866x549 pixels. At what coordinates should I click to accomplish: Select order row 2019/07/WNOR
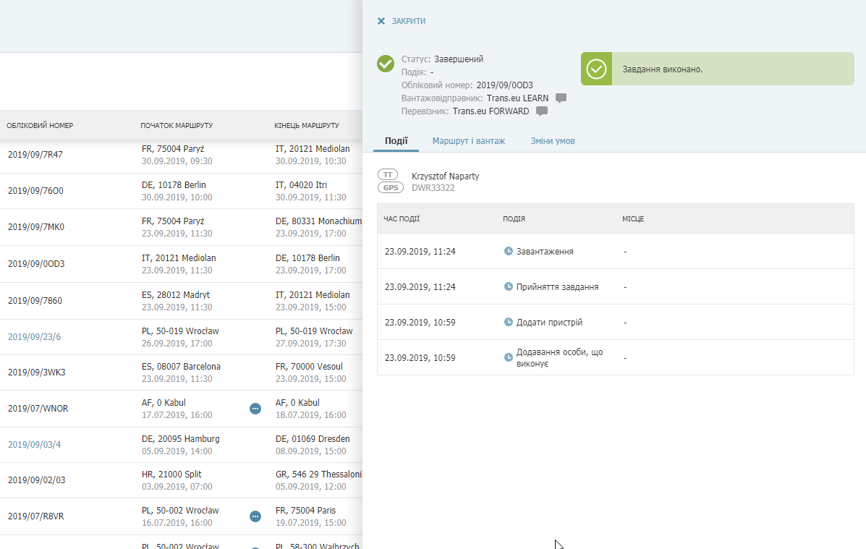[x=181, y=409]
